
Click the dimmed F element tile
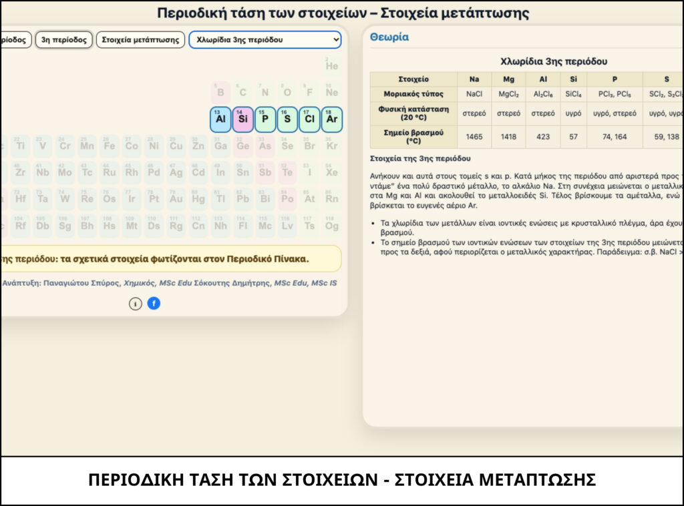click(310, 92)
